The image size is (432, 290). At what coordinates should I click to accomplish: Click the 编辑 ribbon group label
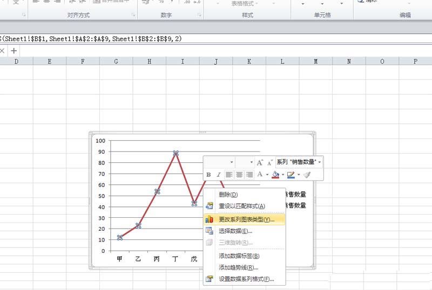point(405,15)
